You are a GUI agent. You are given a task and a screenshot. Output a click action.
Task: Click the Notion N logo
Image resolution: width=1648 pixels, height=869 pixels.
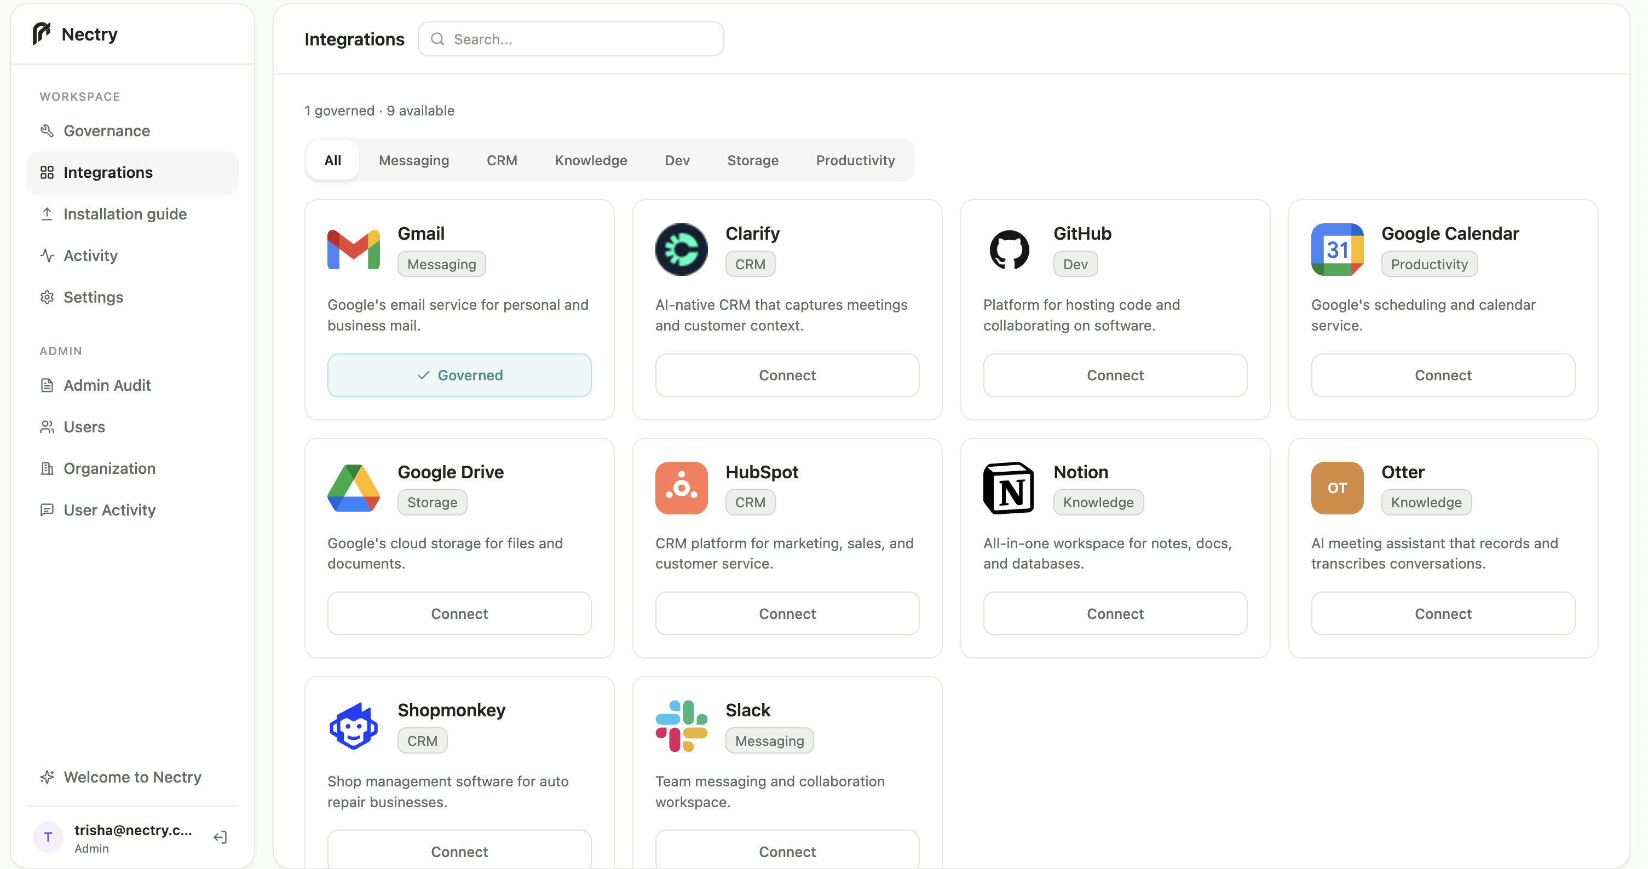(x=1009, y=488)
